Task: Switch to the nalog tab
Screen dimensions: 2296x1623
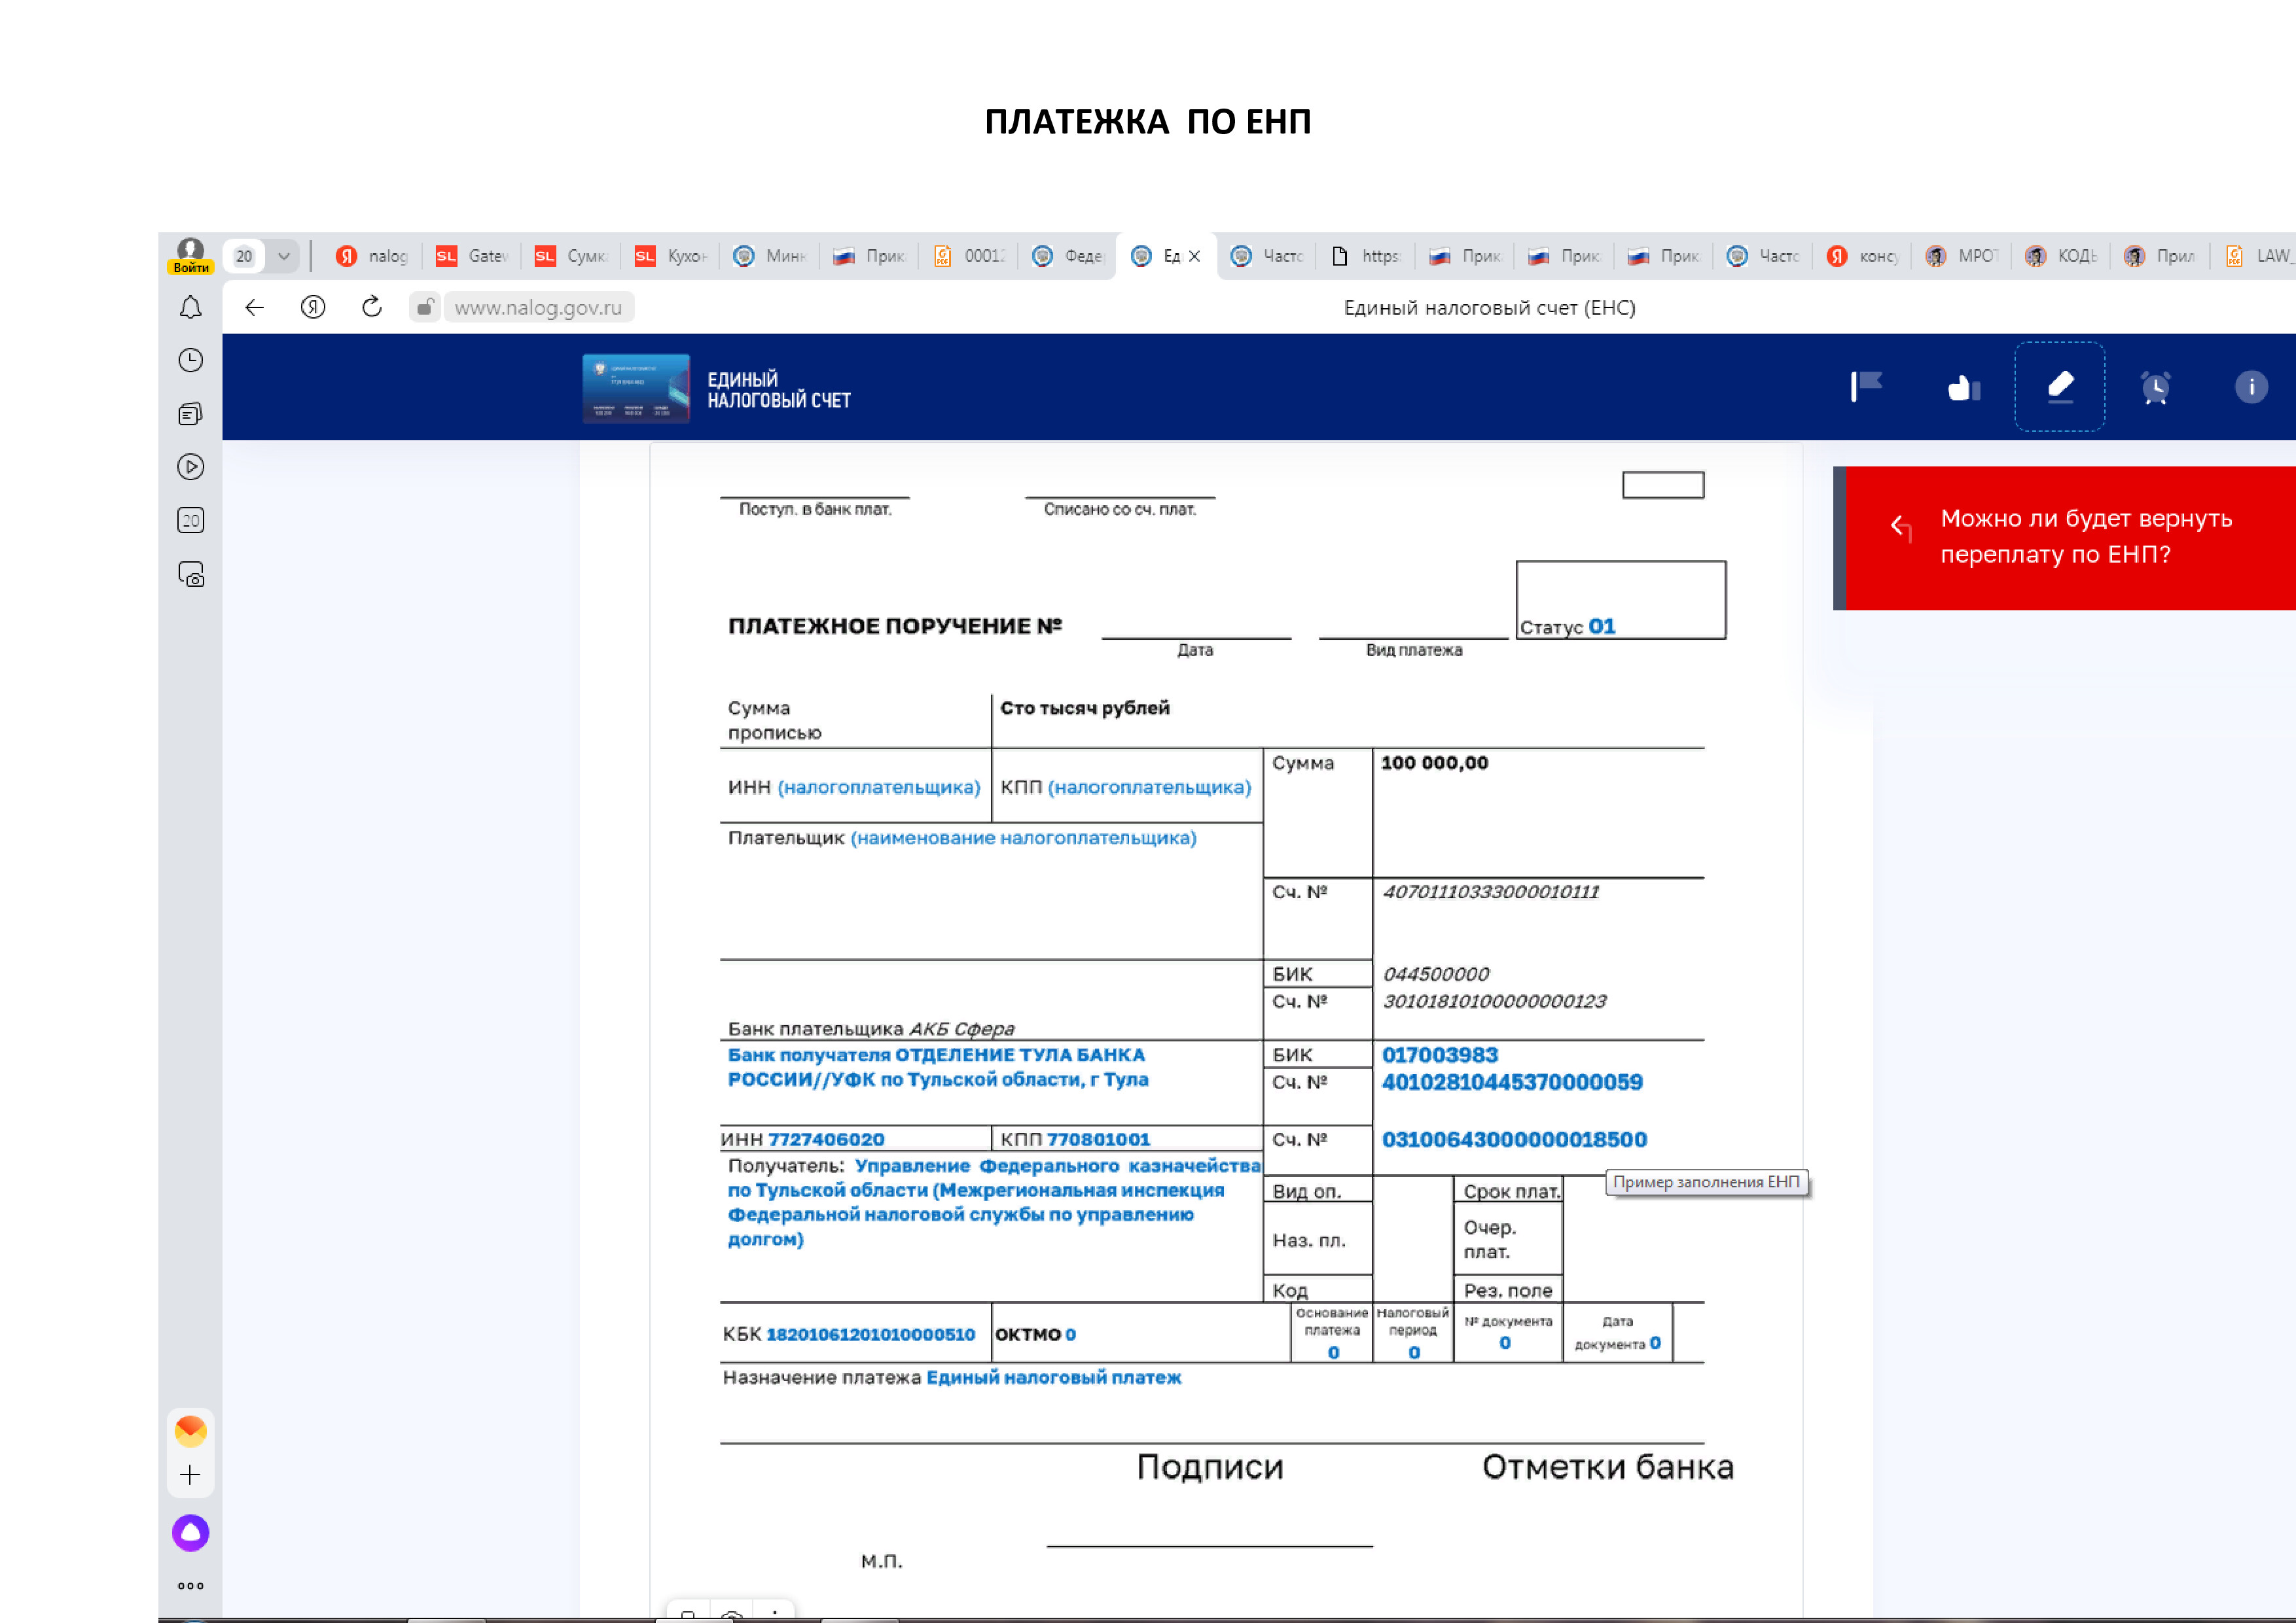Action: [x=373, y=256]
